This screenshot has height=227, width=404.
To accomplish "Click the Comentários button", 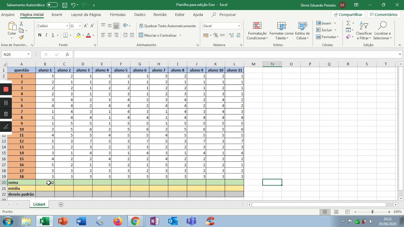I will coord(383,15).
